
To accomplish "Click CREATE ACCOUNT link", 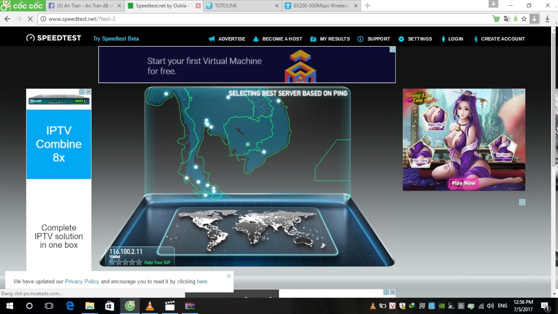I will click(x=499, y=39).
